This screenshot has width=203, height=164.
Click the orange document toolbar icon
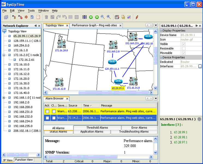38,17
